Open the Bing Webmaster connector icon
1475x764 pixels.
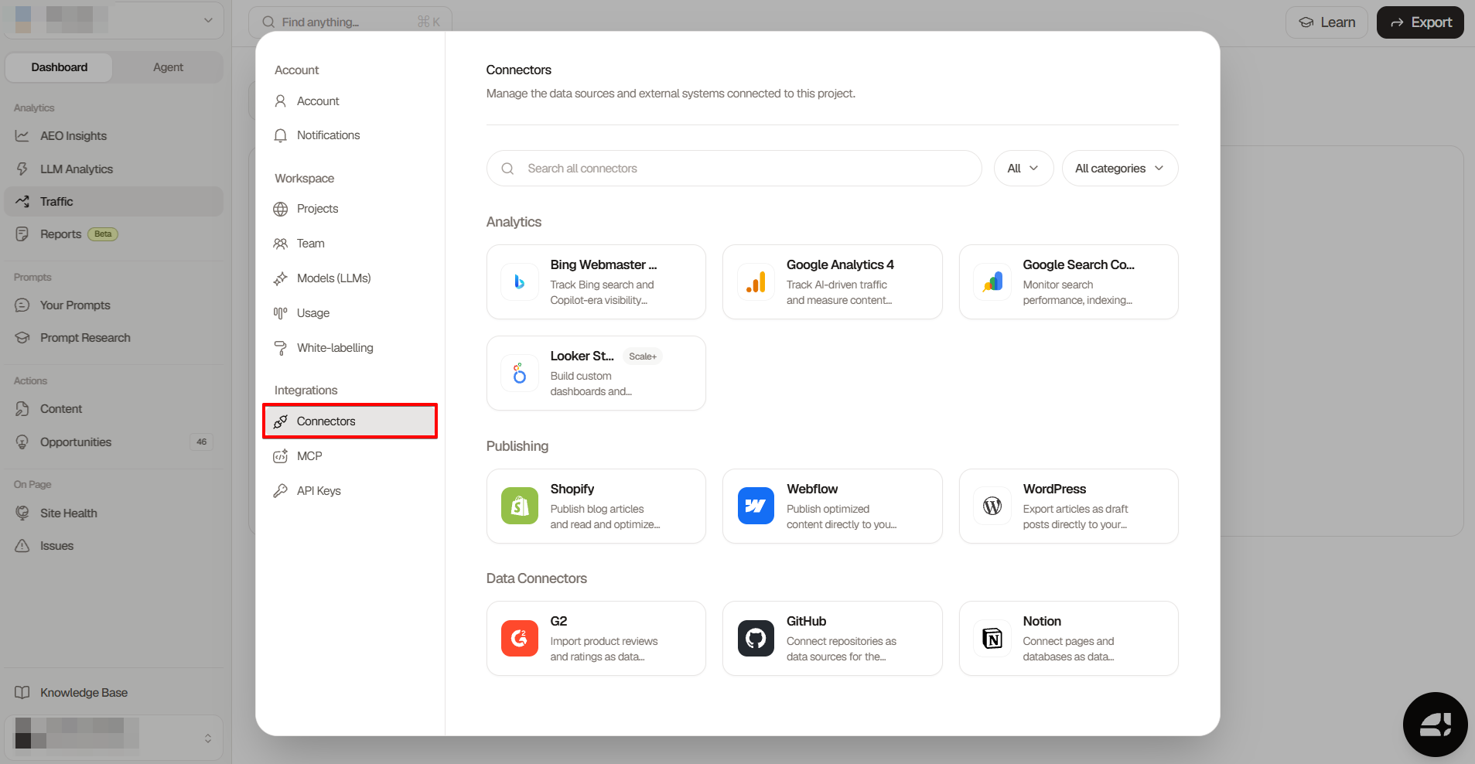(x=520, y=282)
